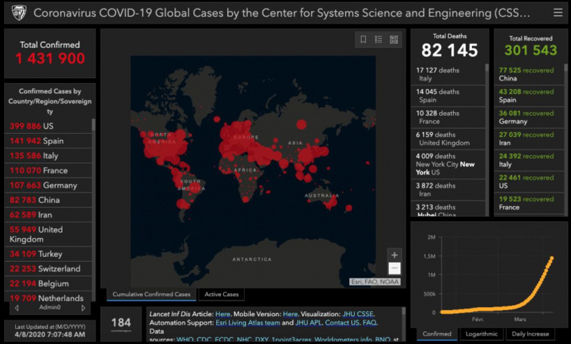
Task: Go to next Admin level with right arrow
Action: [83, 307]
